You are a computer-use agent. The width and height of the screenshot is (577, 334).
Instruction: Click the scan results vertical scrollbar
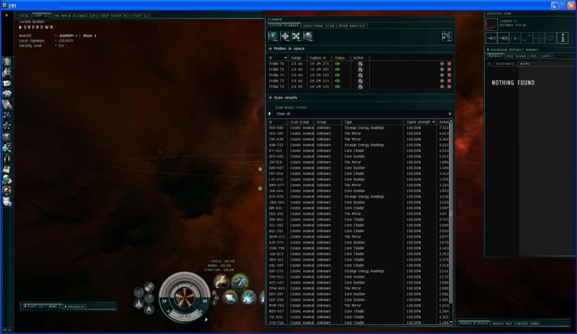click(451, 213)
